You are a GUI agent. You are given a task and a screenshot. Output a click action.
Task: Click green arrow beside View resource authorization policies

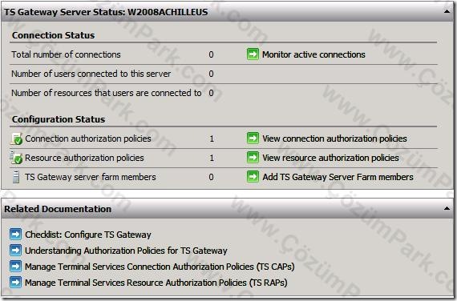coord(253,158)
